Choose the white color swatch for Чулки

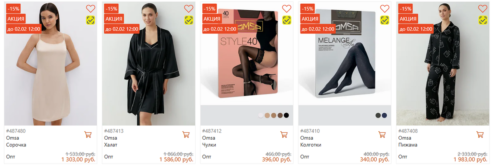pos(260,115)
